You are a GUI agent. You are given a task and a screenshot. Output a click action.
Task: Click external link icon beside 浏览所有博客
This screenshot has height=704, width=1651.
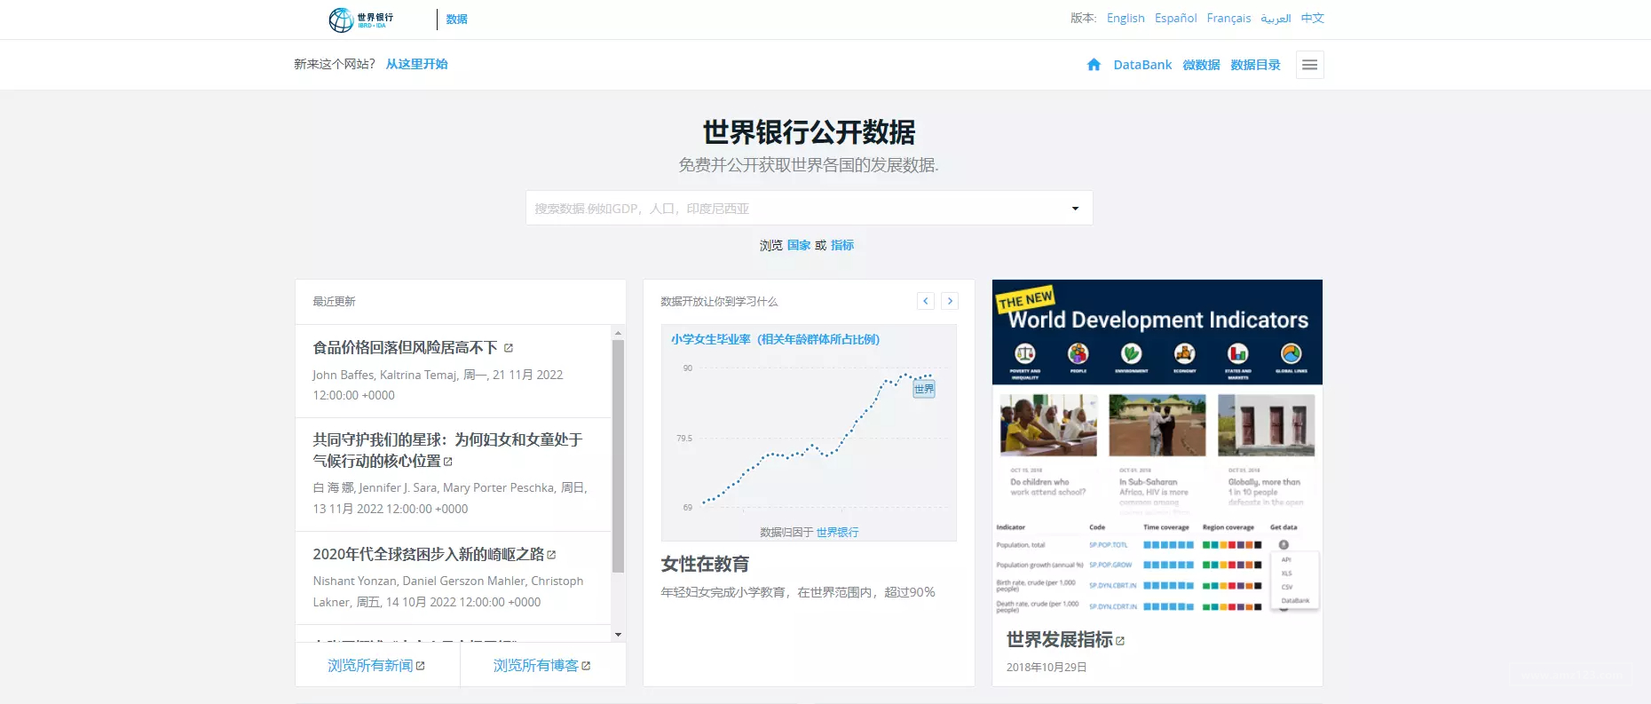click(586, 666)
